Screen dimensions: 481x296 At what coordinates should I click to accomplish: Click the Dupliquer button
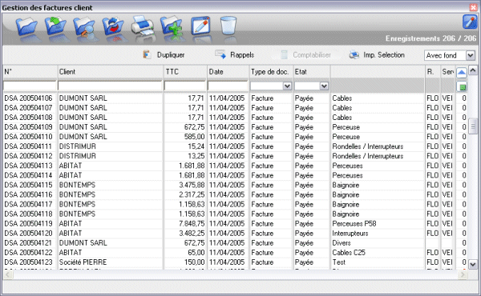point(164,54)
